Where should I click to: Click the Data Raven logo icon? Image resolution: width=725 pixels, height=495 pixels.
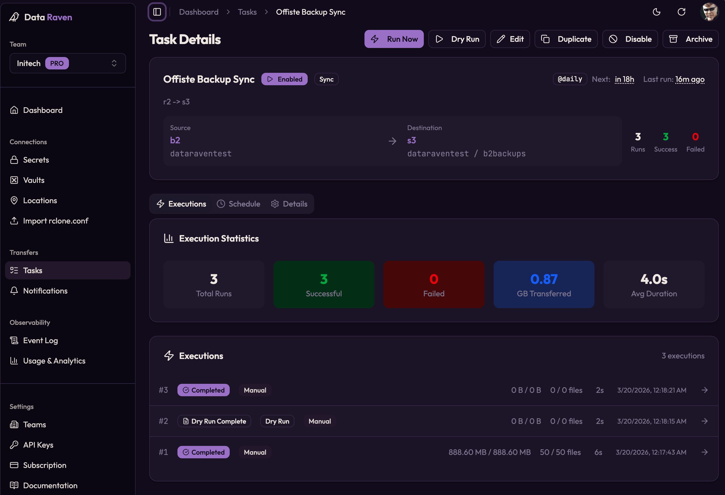(14, 17)
